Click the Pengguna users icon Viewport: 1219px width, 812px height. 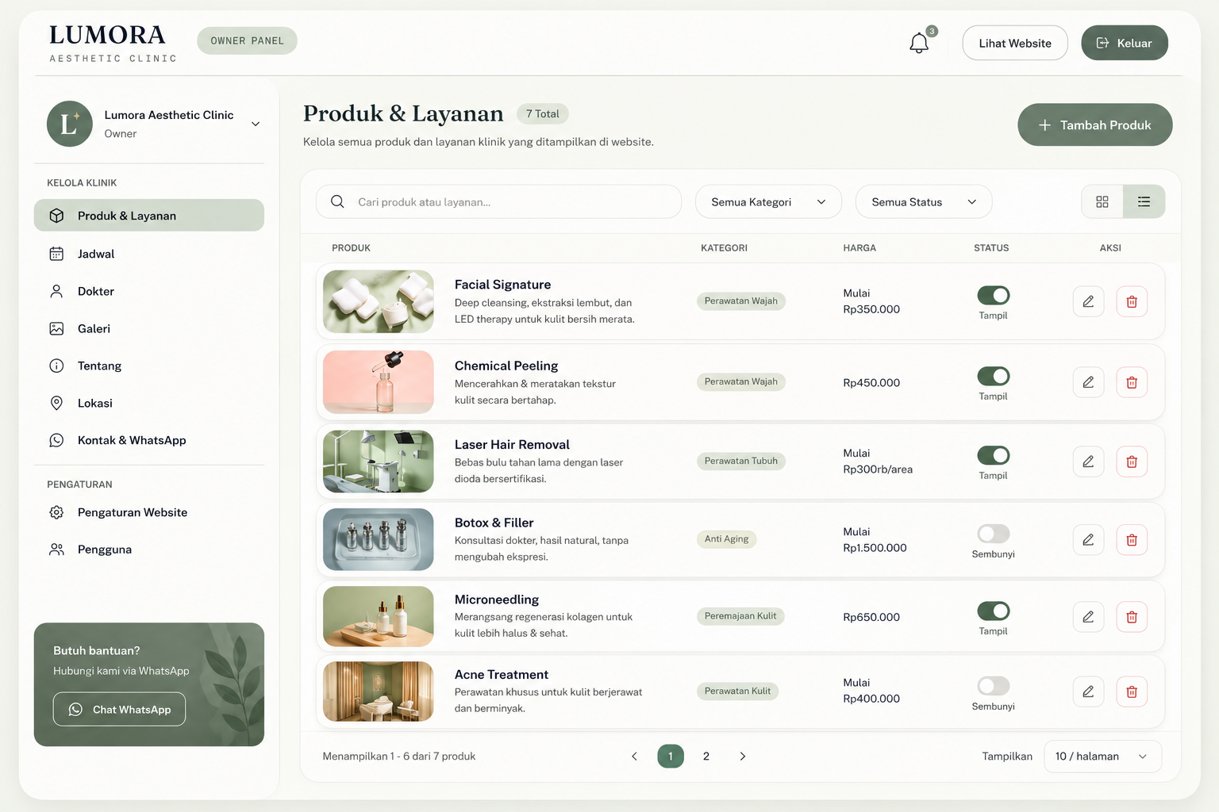[56, 550]
